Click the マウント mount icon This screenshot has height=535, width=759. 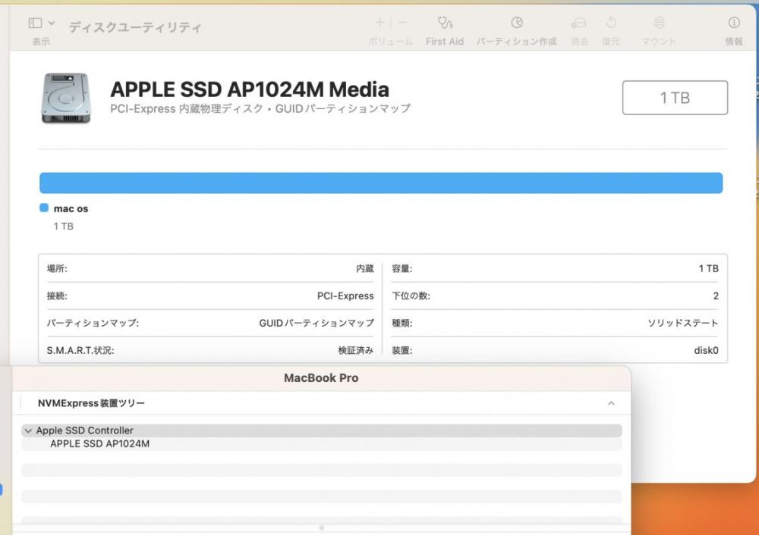[x=659, y=23]
